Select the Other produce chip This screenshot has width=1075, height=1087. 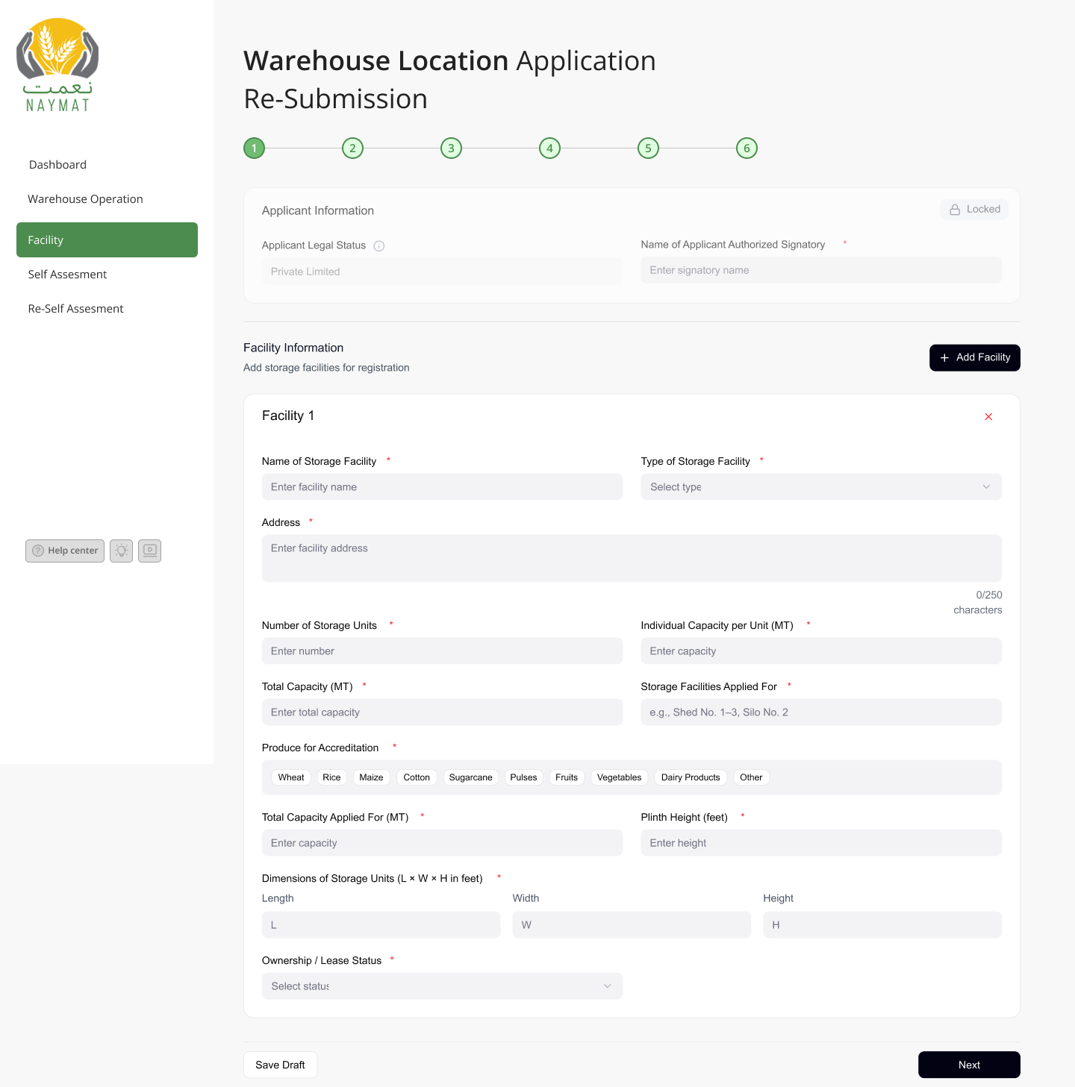[x=751, y=777]
